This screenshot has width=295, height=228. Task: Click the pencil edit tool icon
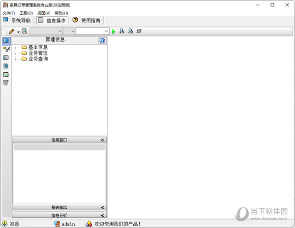tap(11, 31)
